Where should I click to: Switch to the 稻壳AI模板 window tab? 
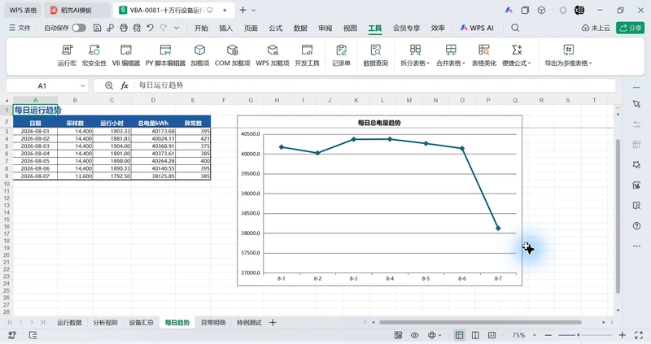76,10
